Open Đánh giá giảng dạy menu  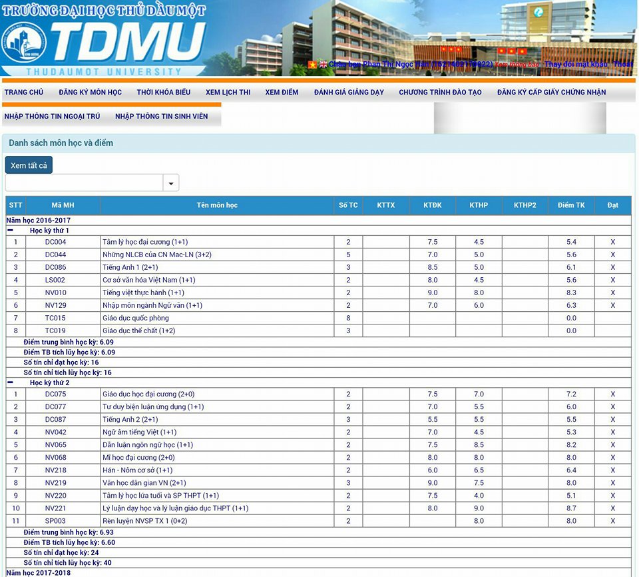coord(349,92)
